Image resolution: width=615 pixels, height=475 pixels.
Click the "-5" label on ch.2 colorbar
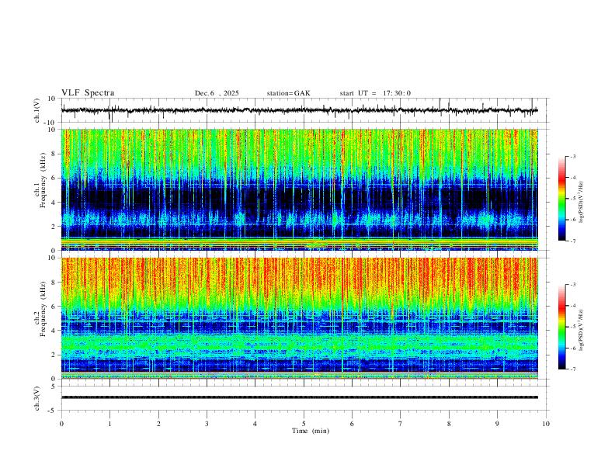coord(573,327)
